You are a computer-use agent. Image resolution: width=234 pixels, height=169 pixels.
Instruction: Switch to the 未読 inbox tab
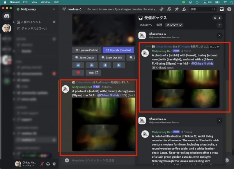159,25
